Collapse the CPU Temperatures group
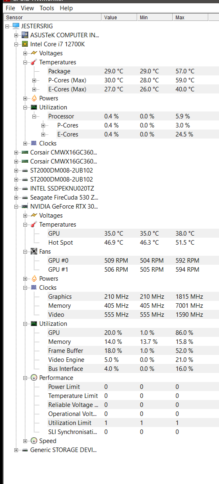Viewport: 219px width, 484px height. (x=25, y=62)
